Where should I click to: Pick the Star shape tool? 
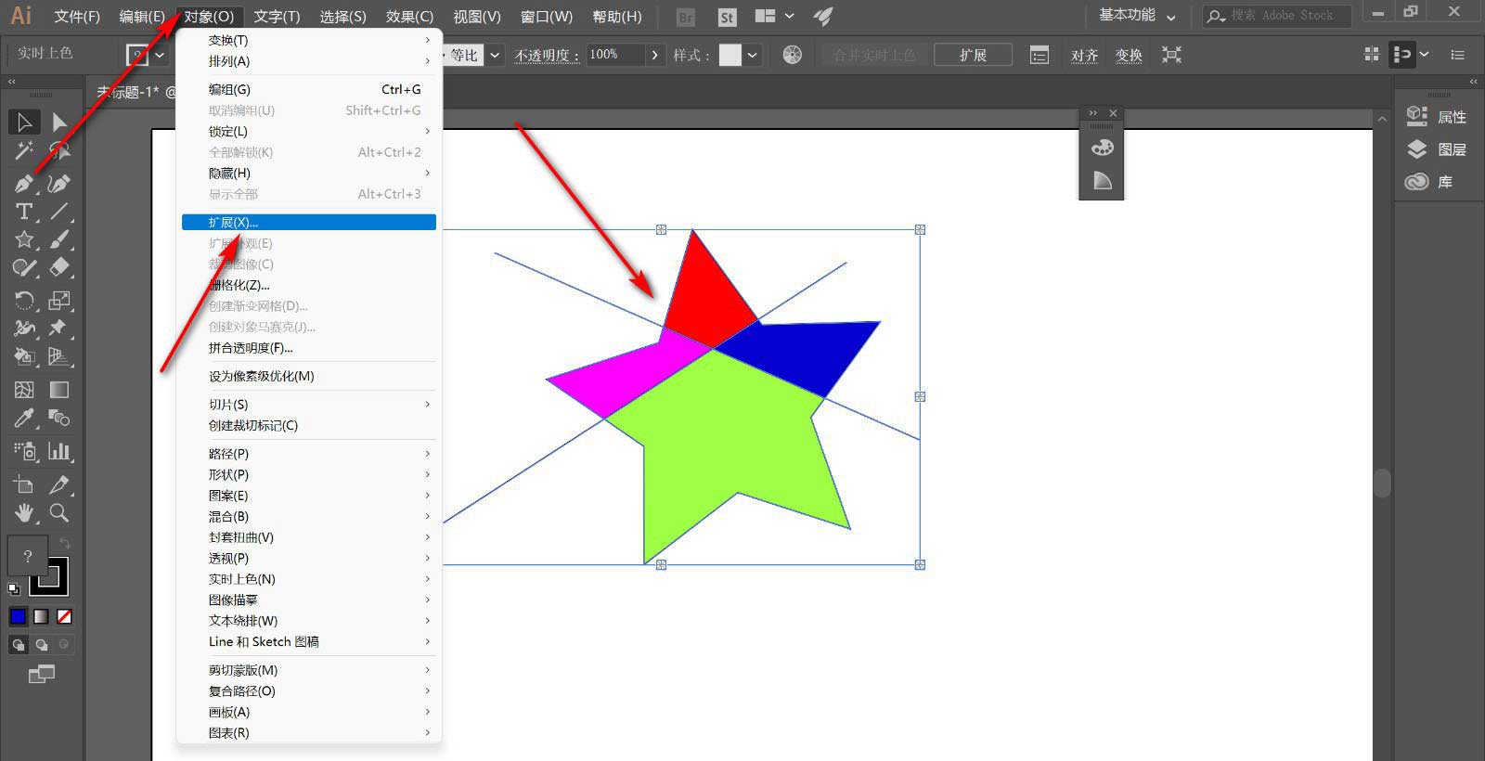[x=24, y=239]
